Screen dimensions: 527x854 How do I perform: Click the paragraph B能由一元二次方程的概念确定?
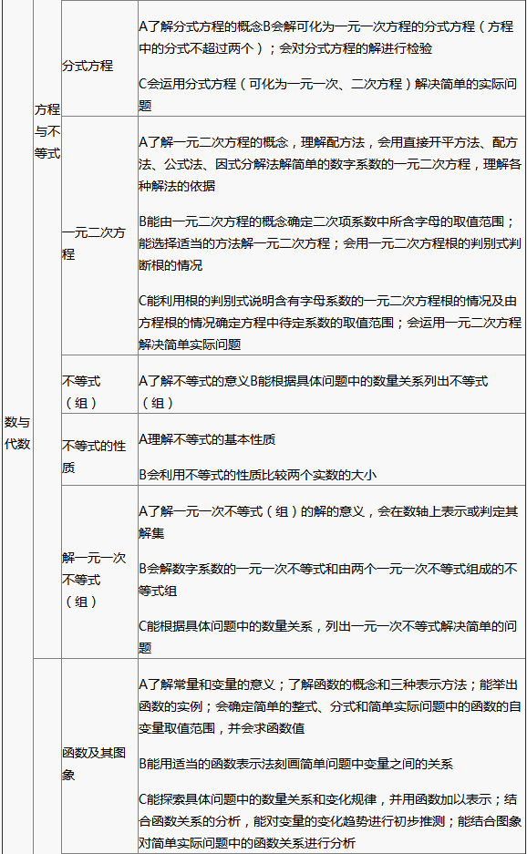click(330, 243)
